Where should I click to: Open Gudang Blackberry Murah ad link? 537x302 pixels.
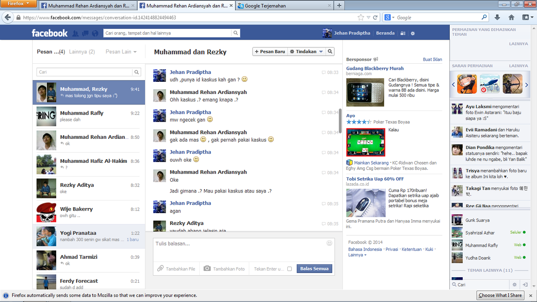pyautogui.click(x=375, y=68)
